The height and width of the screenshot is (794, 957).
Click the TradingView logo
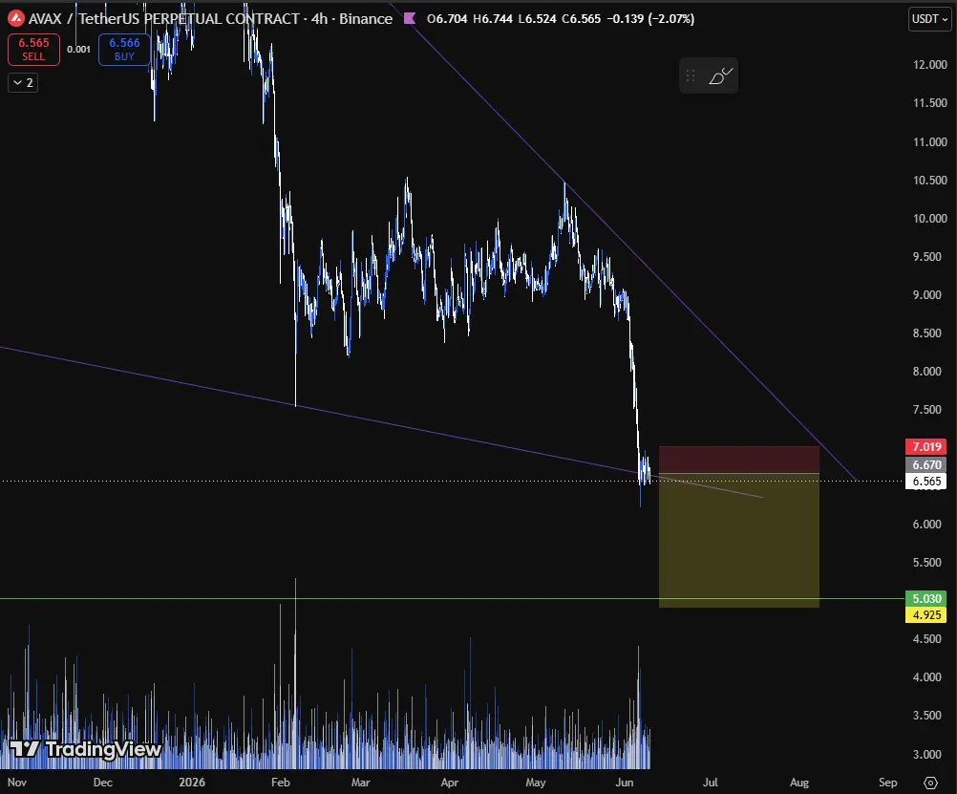coord(85,749)
